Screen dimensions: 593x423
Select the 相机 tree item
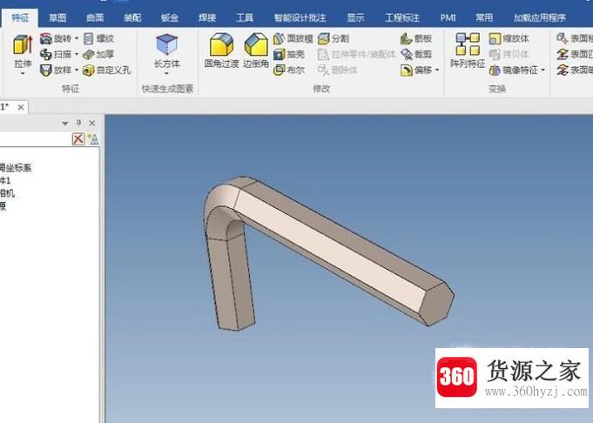point(7,193)
